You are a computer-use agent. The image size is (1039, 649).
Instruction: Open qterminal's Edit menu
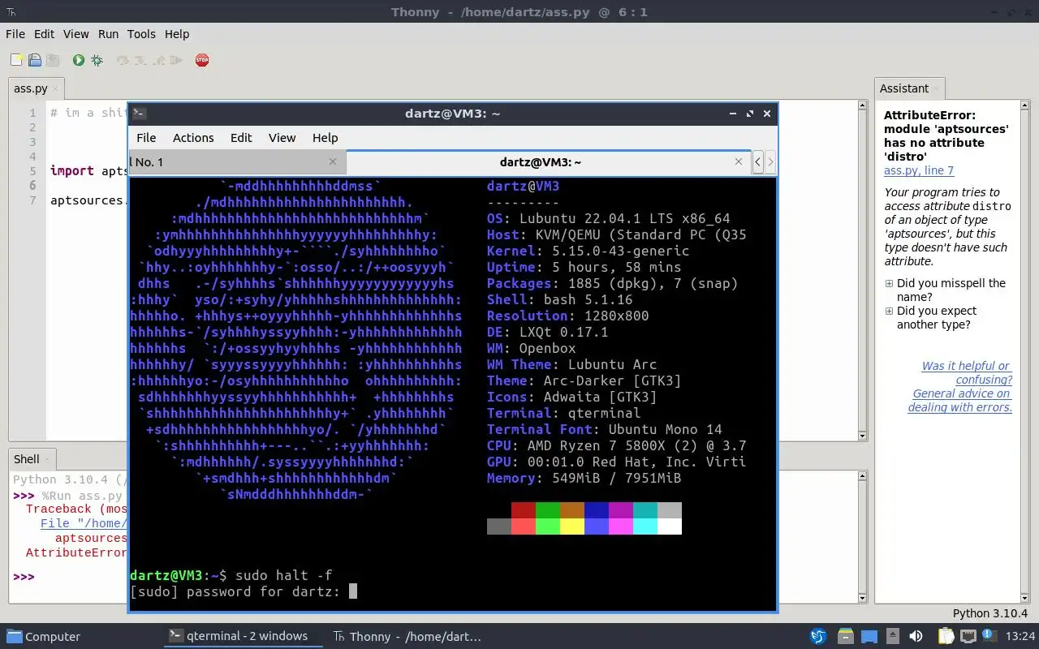(x=241, y=138)
